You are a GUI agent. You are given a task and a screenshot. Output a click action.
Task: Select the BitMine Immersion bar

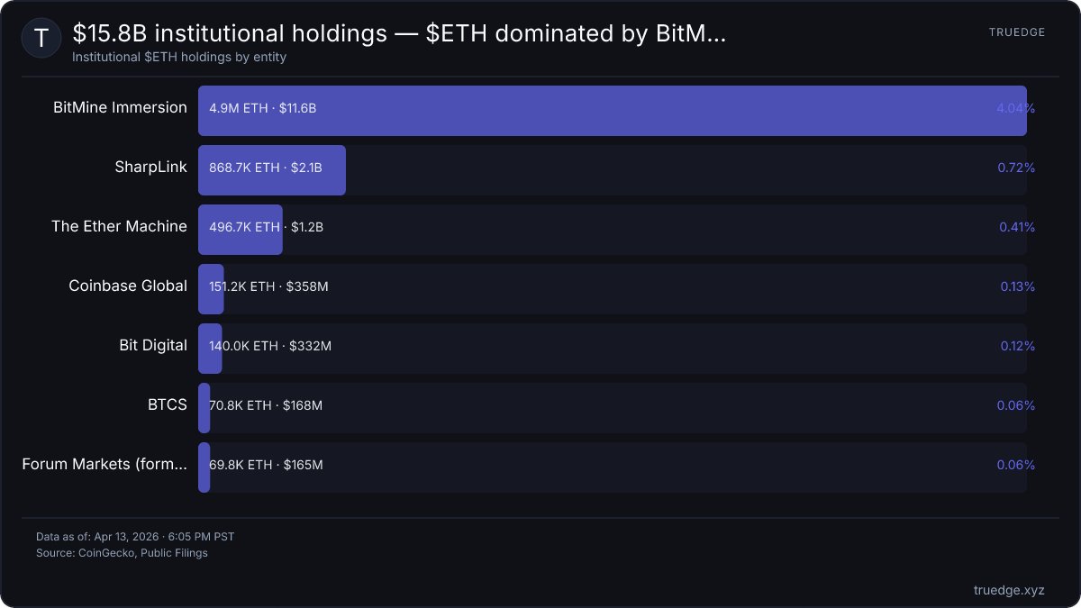(x=613, y=111)
